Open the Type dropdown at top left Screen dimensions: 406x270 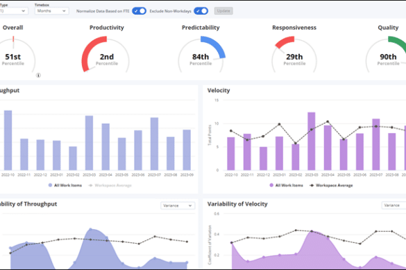[x=13, y=11]
